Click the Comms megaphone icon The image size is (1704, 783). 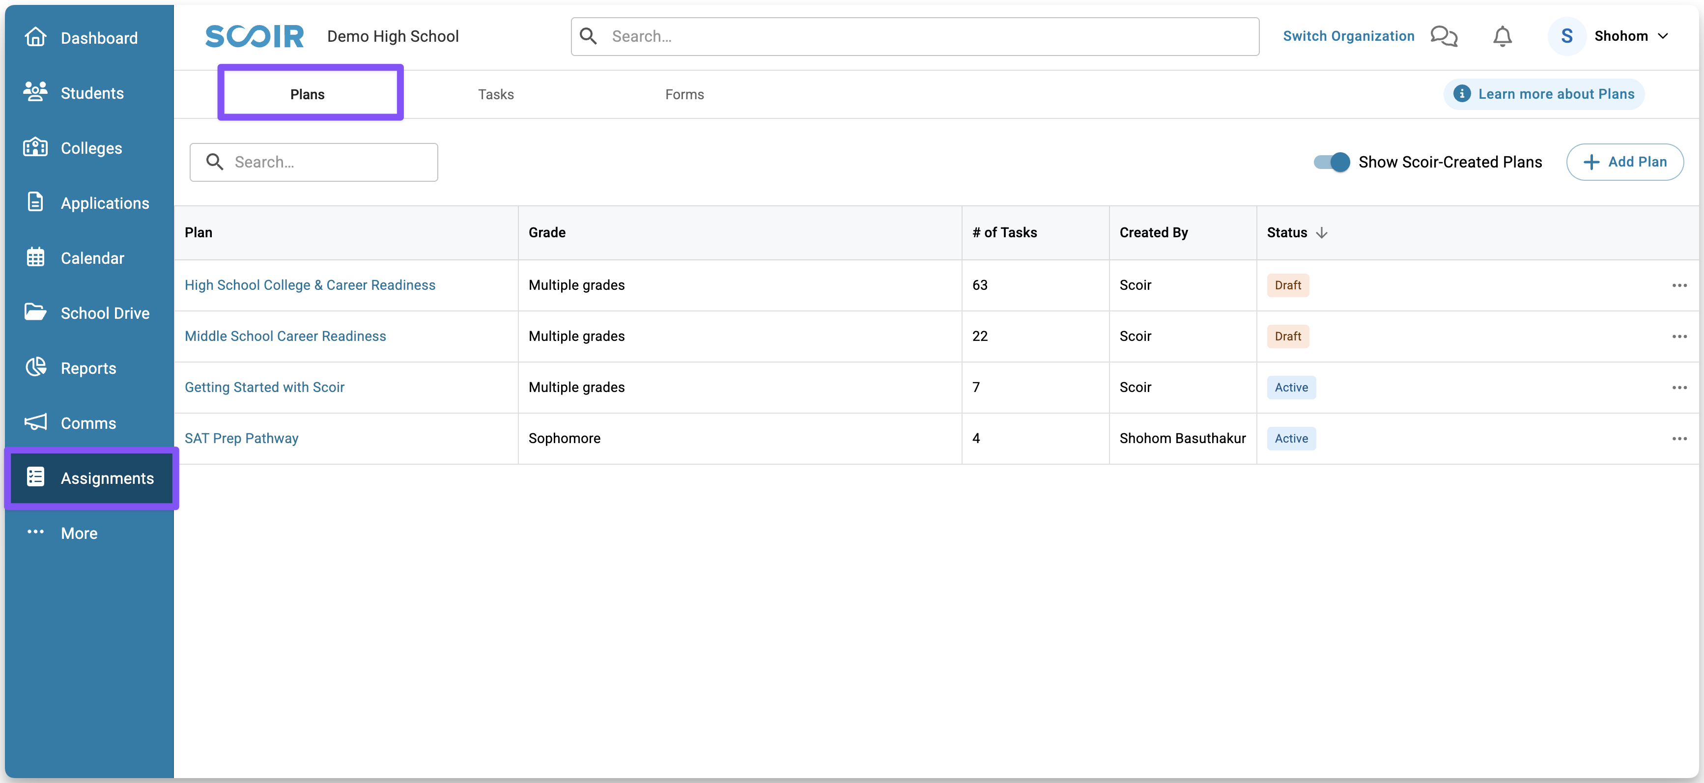35,422
